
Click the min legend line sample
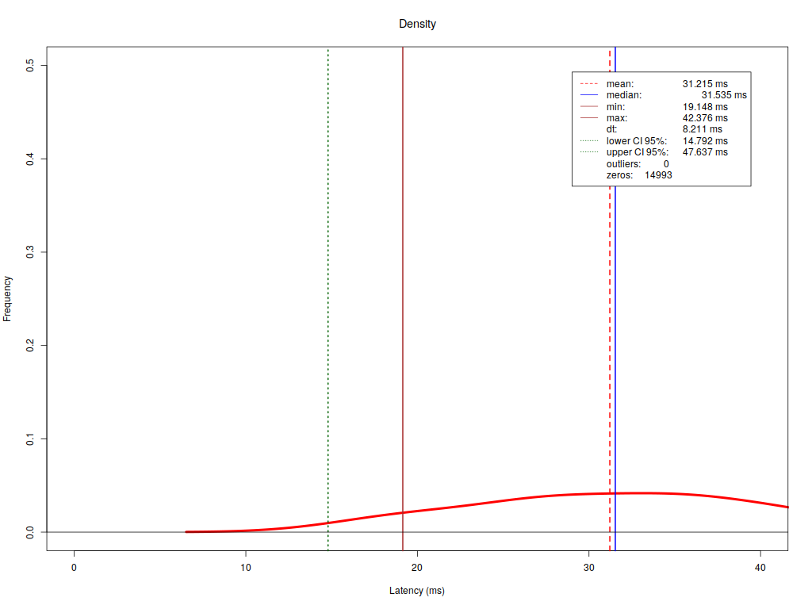coord(589,107)
